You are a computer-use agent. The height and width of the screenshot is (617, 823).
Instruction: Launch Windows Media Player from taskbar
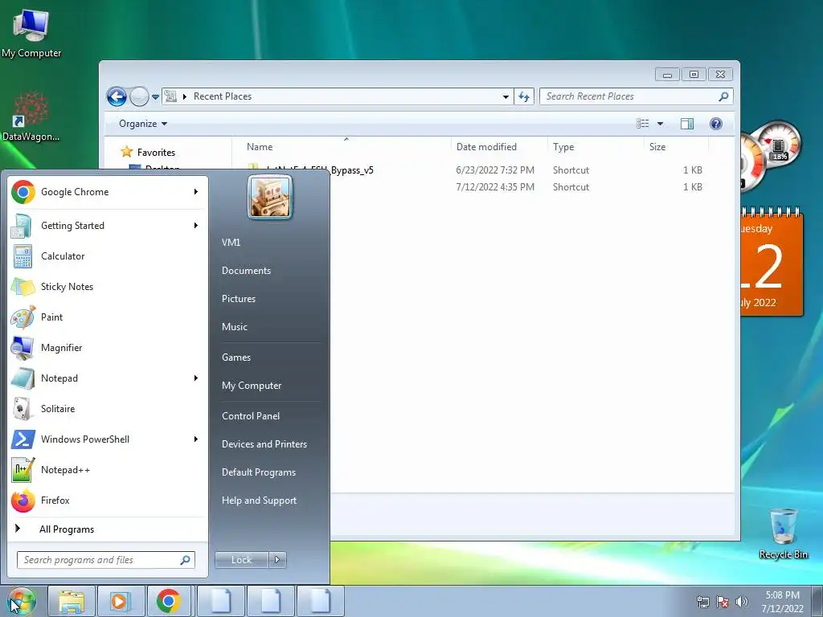(121, 601)
